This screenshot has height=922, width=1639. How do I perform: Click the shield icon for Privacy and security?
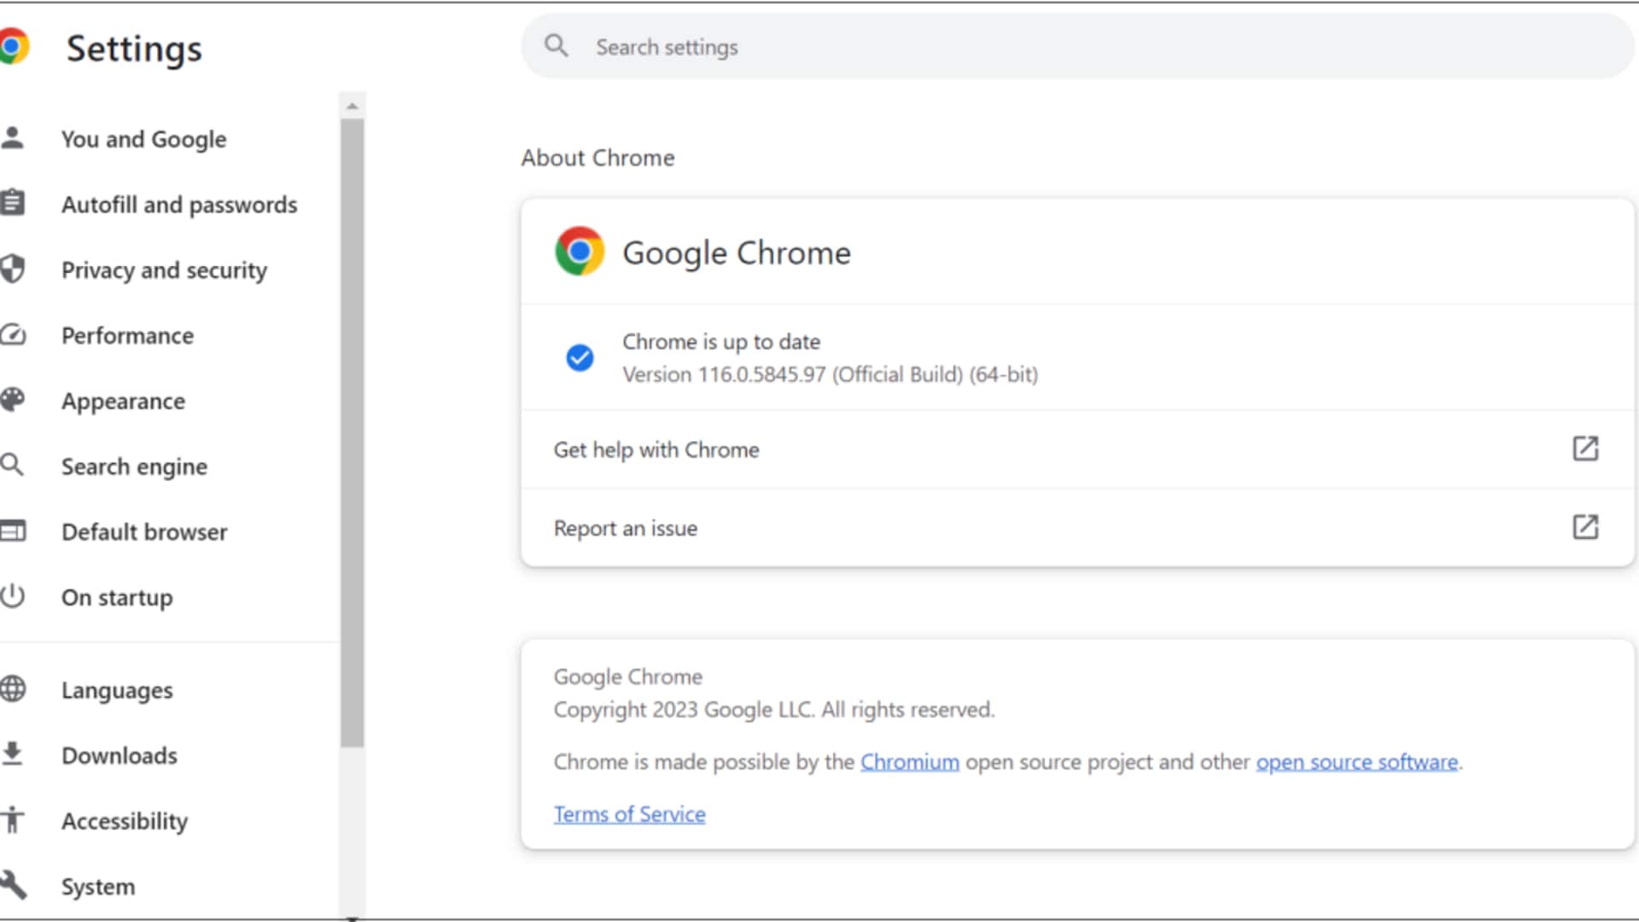13,269
